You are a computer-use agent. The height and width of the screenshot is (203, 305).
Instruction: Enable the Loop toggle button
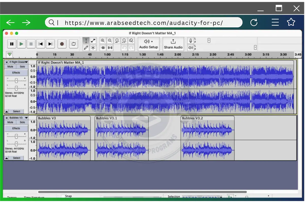[73, 44]
